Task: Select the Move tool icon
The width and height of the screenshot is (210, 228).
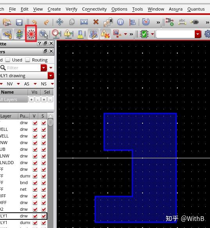Action: 59,22
